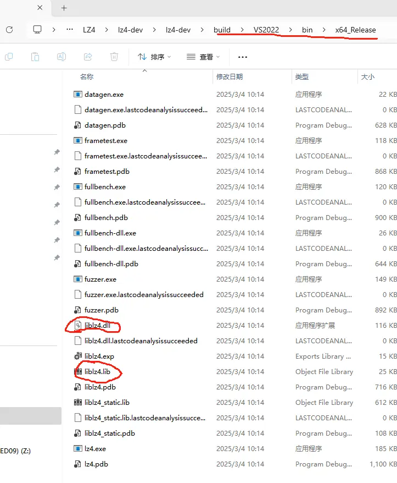Sort by the 类型 column header
Viewport: 397px width, 483px height.
(302, 76)
